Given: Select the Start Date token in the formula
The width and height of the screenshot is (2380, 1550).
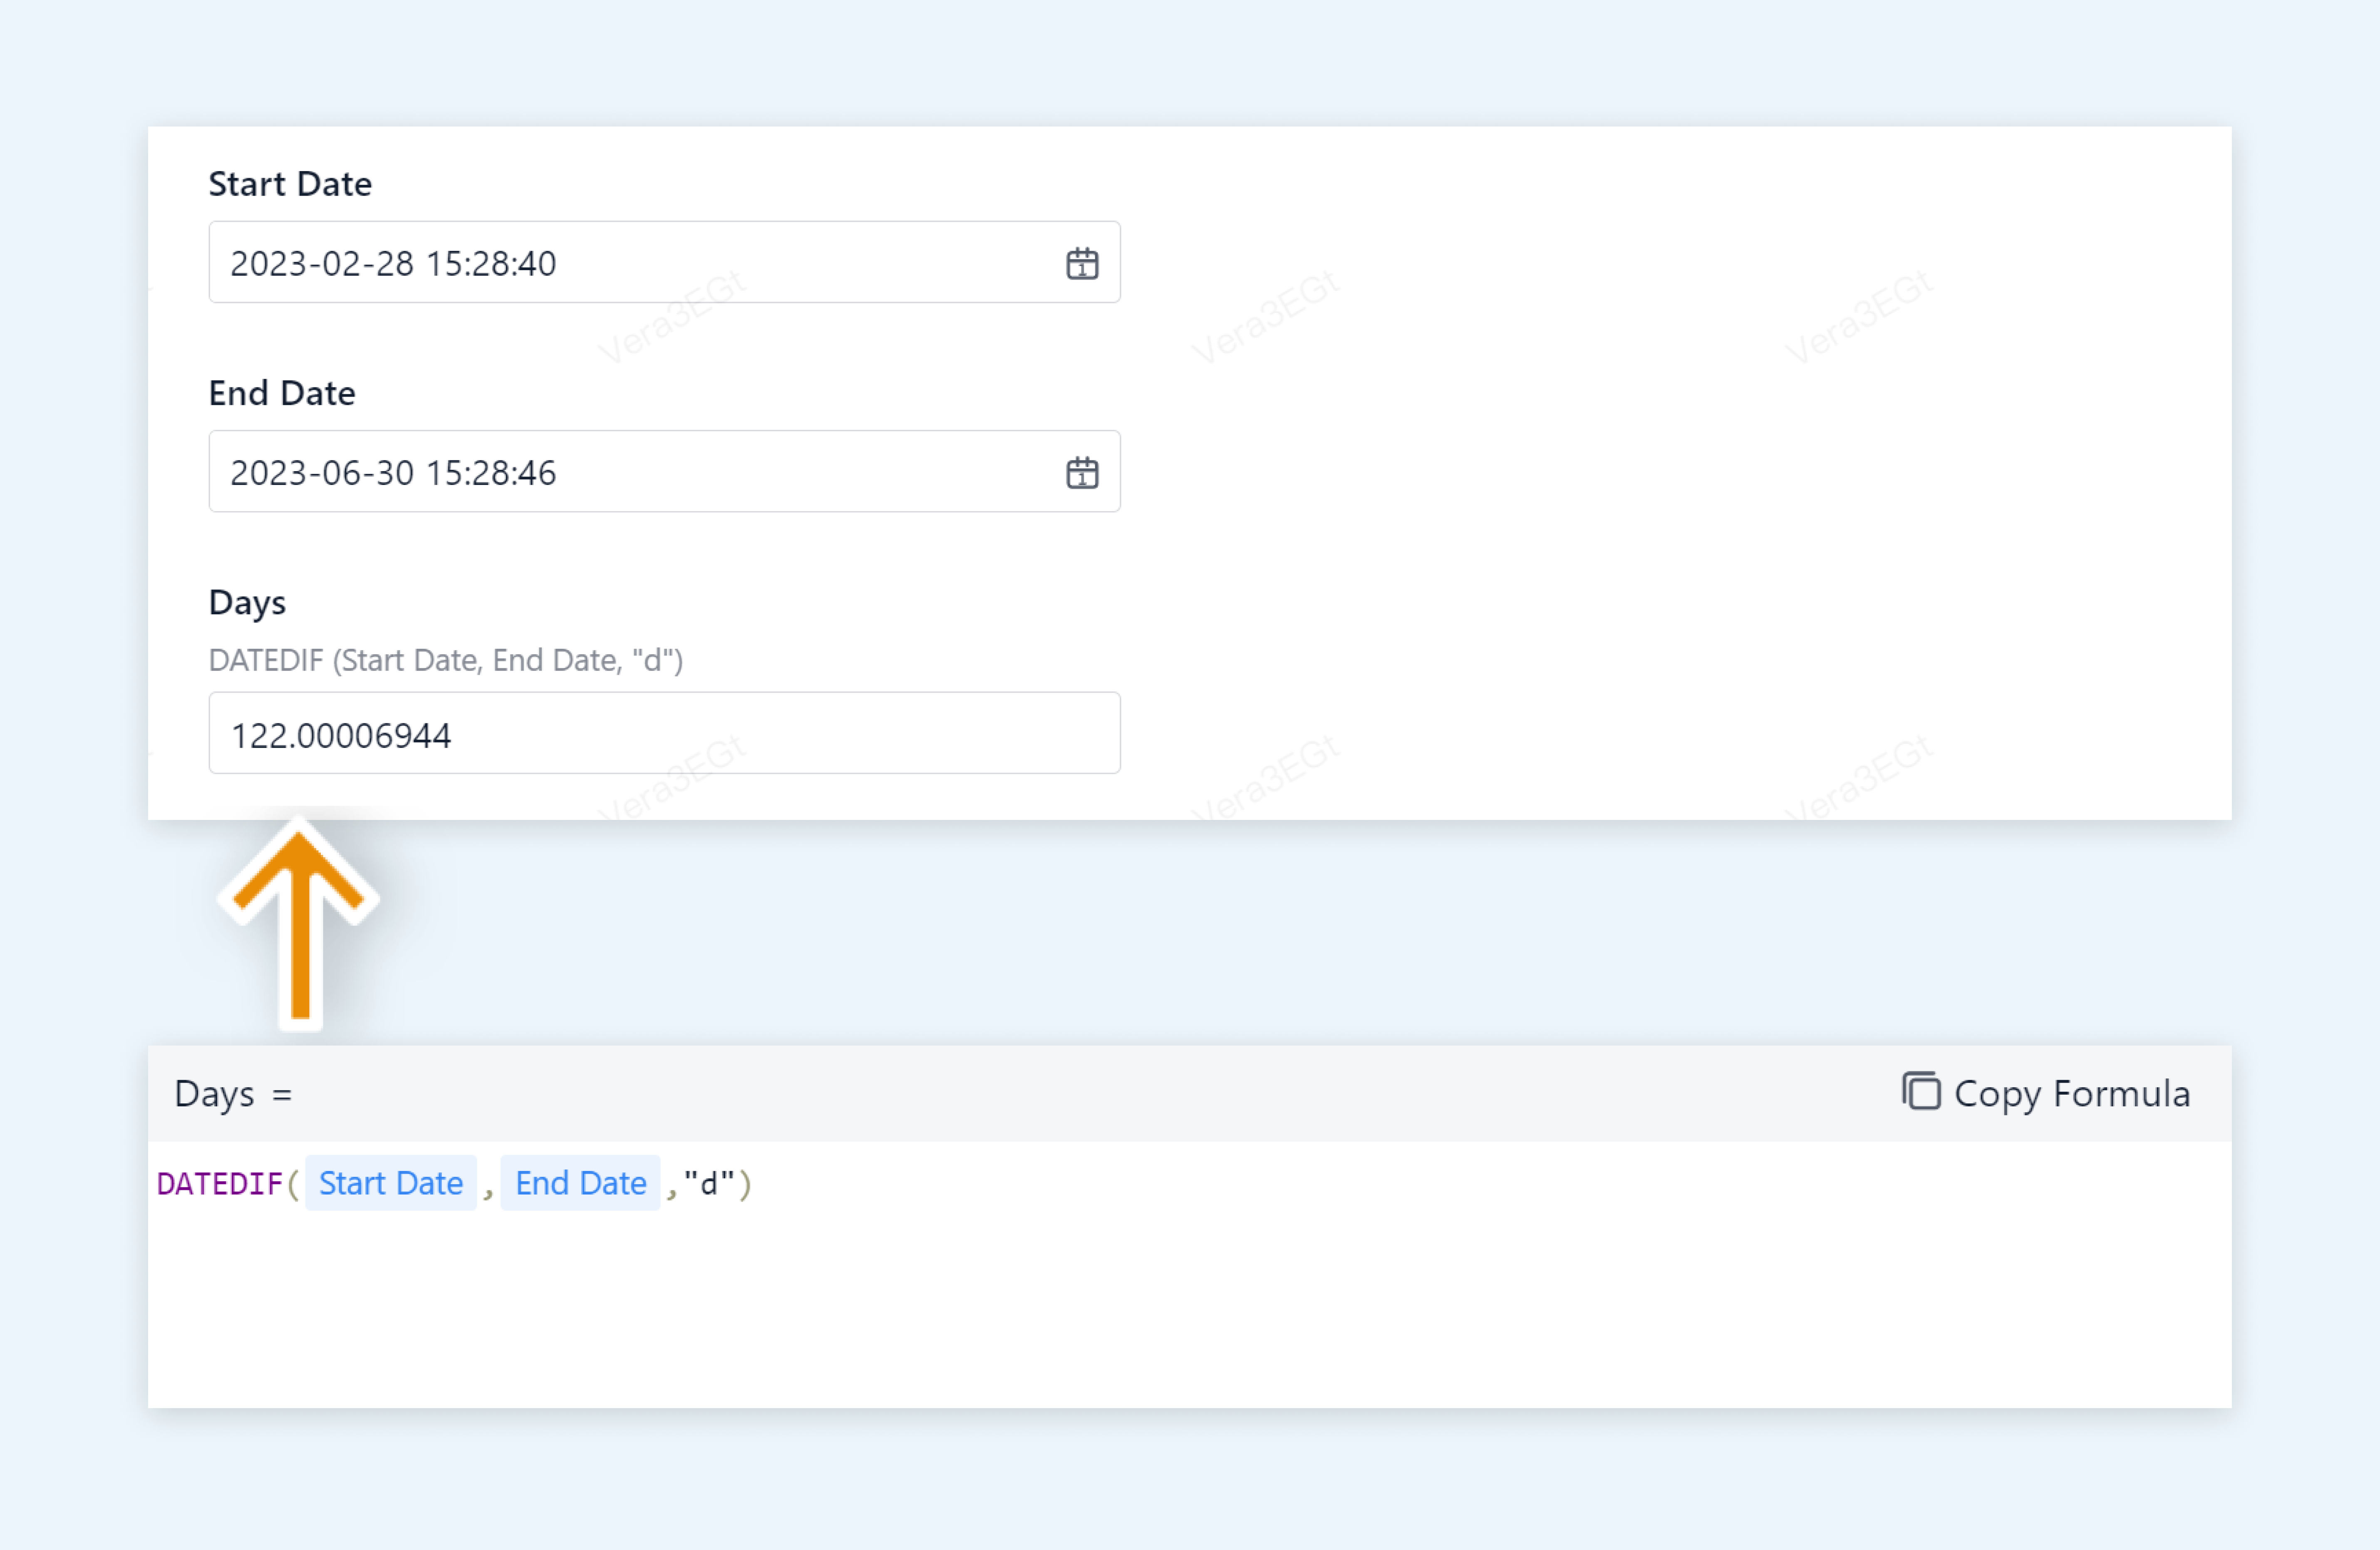Looking at the screenshot, I should 391,1183.
